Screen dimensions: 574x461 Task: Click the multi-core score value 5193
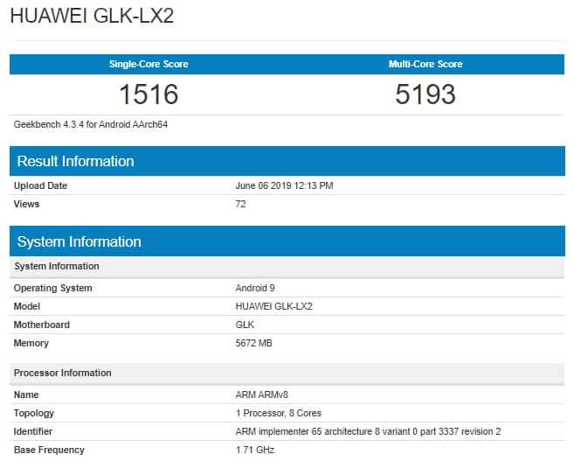click(425, 94)
